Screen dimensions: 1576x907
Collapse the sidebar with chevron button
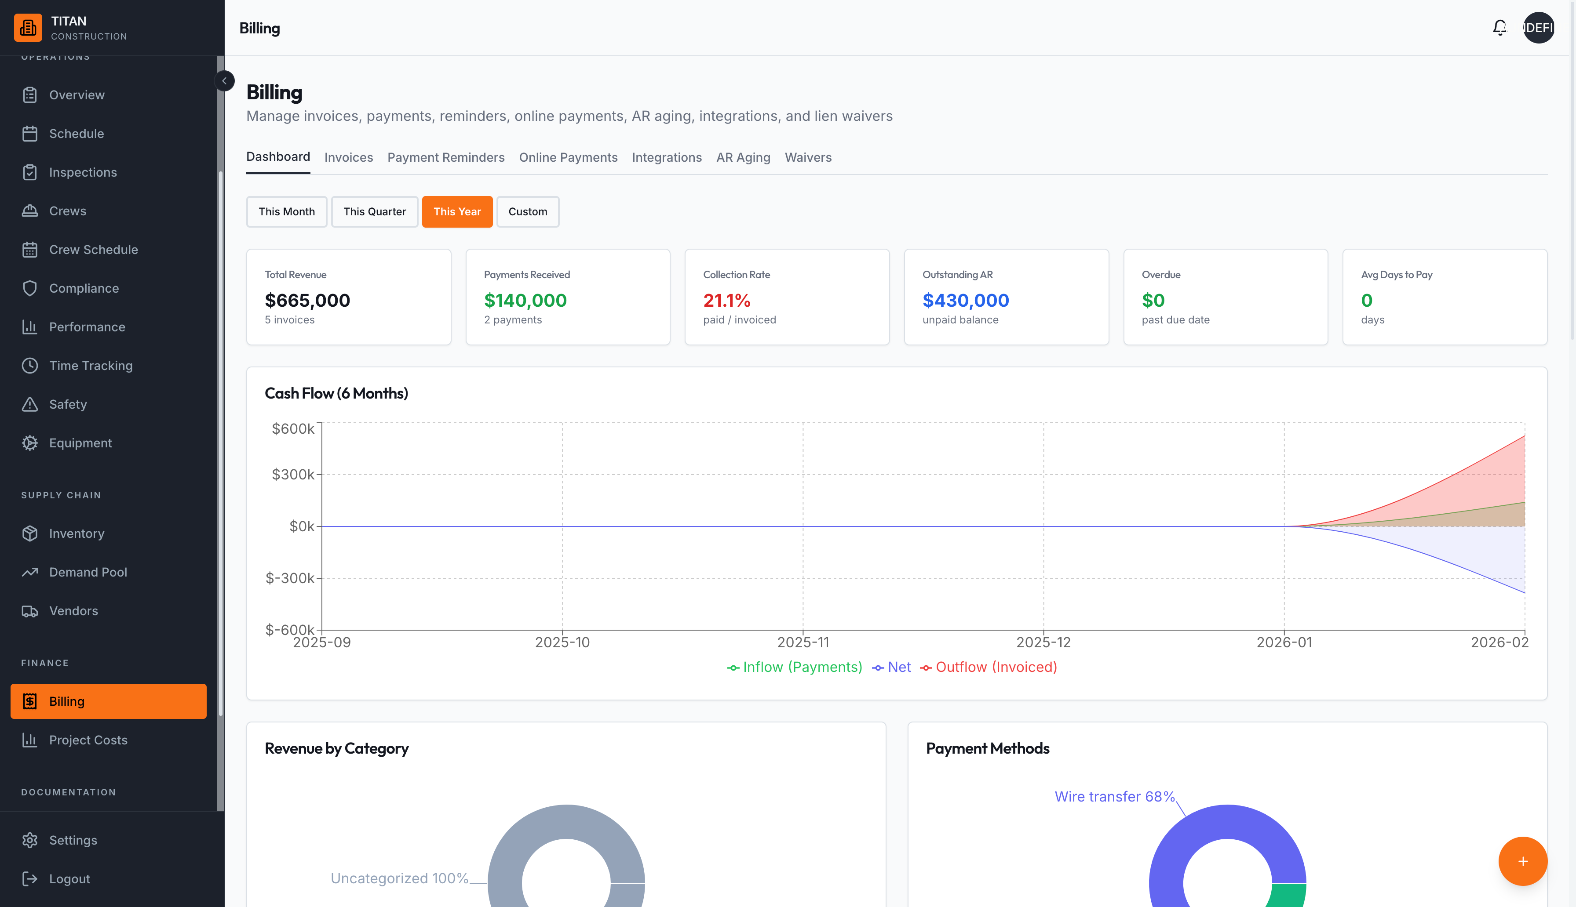point(224,81)
